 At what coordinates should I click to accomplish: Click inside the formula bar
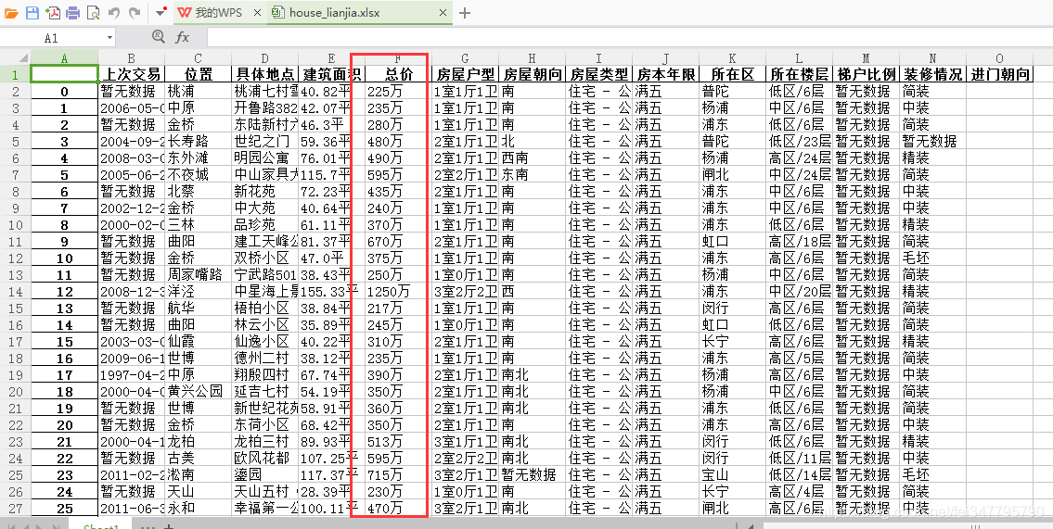click(629, 38)
